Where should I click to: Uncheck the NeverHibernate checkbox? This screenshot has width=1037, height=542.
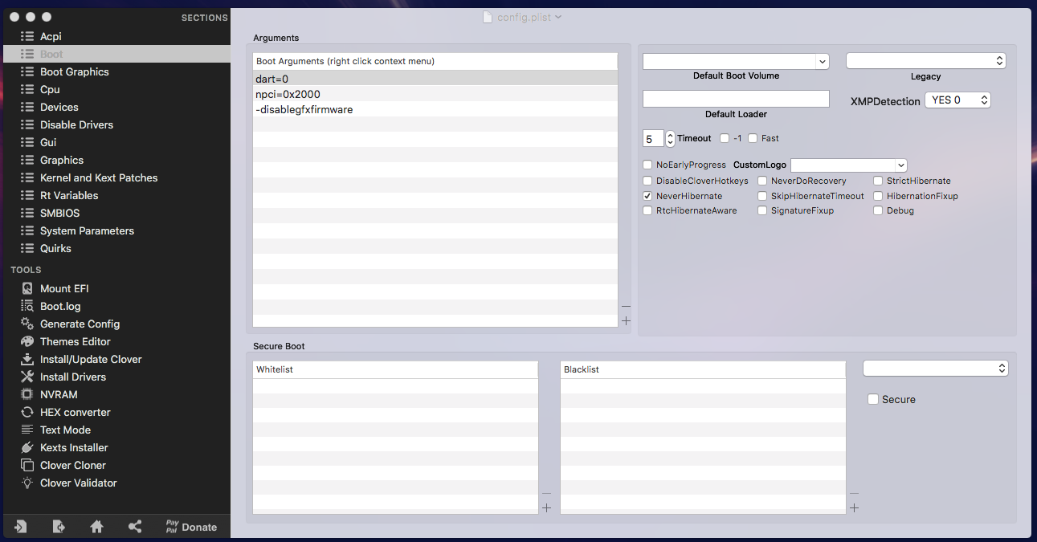pos(647,196)
